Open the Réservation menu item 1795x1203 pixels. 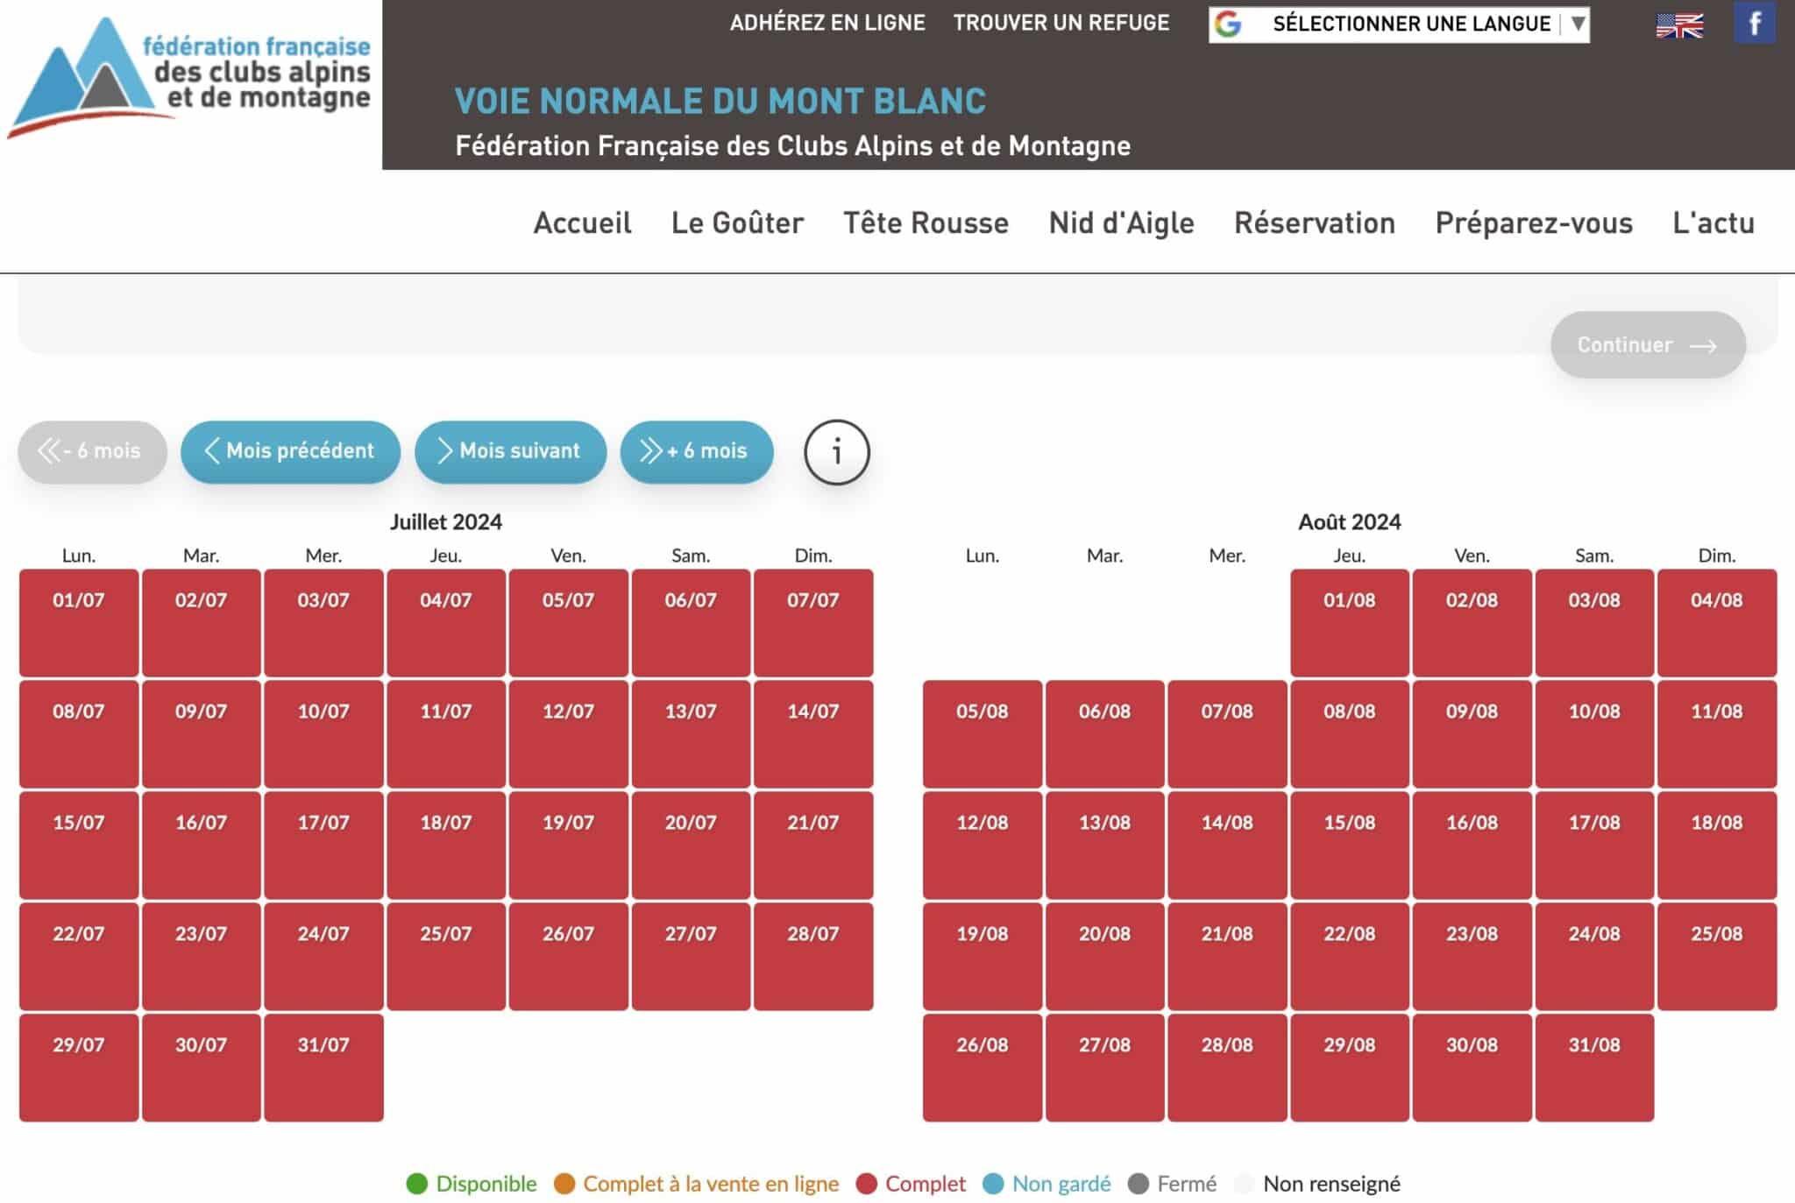tap(1314, 223)
